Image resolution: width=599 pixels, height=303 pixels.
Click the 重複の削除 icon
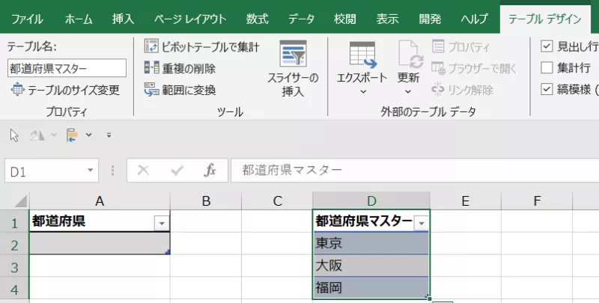[x=152, y=69]
